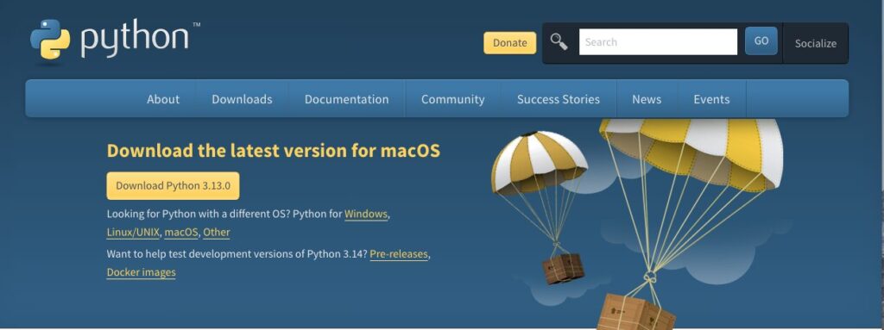The width and height of the screenshot is (884, 330).
Task: Open the Socialize dropdown
Action: tap(815, 43)
